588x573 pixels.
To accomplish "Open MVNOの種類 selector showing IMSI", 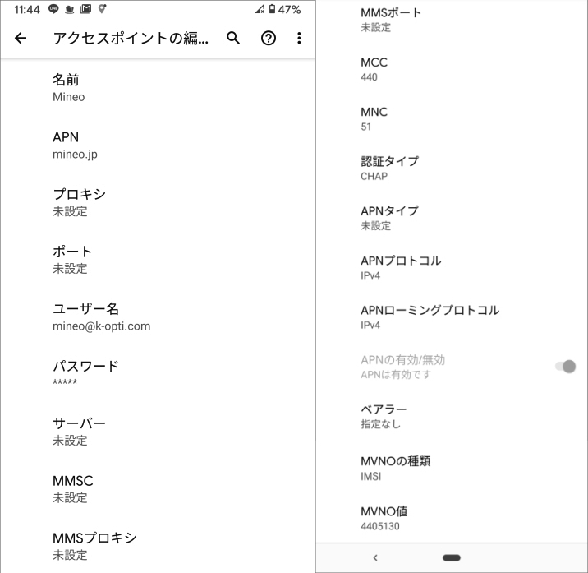I will [452, 468].
